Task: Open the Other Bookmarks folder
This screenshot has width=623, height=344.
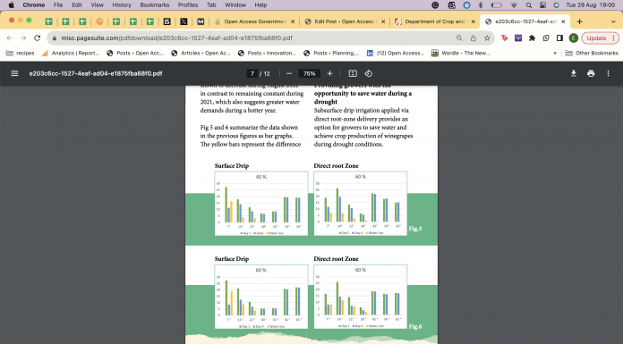Action: click(592, 54)
